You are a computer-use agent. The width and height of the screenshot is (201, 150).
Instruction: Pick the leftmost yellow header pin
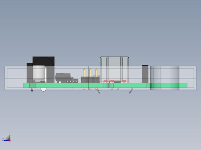coord(84,73)
